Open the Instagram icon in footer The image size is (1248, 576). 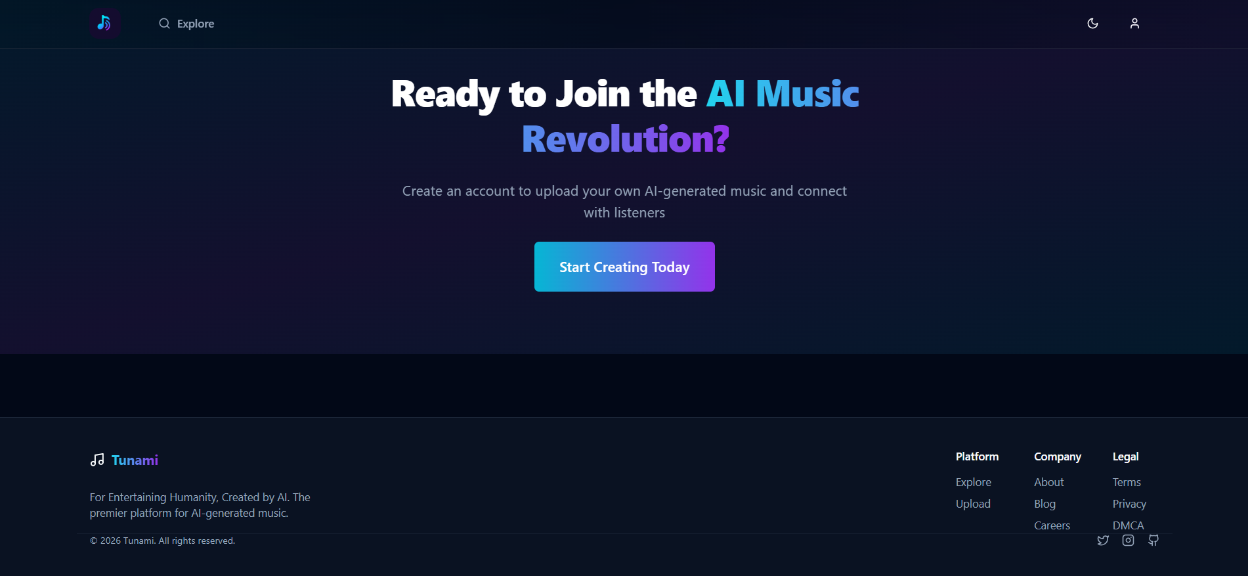coord(1128,541)
